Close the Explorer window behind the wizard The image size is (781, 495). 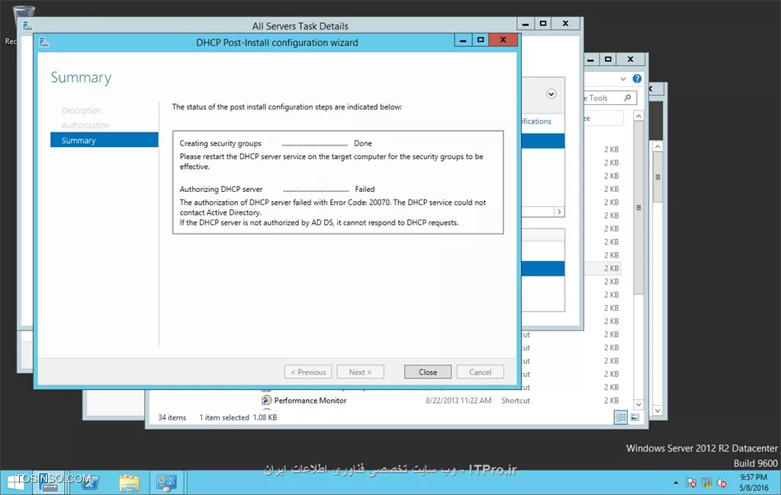click(631, 59)
